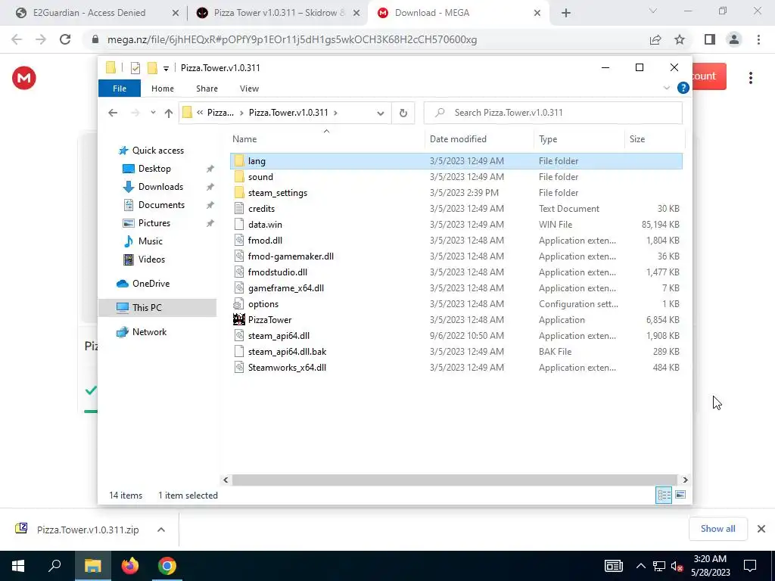Open the lang folder icon

click(239, 161)
